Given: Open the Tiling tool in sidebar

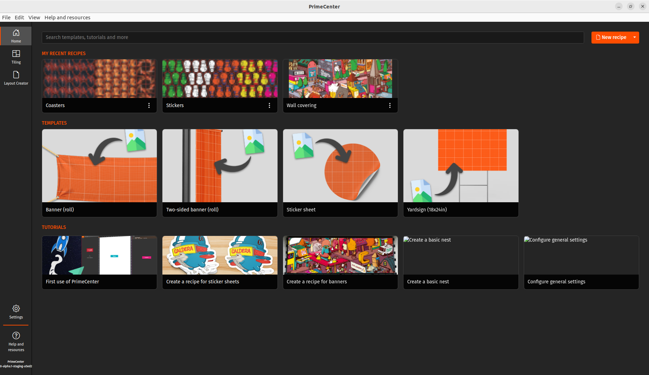Looking at the screenshot, I should (16, 57).
